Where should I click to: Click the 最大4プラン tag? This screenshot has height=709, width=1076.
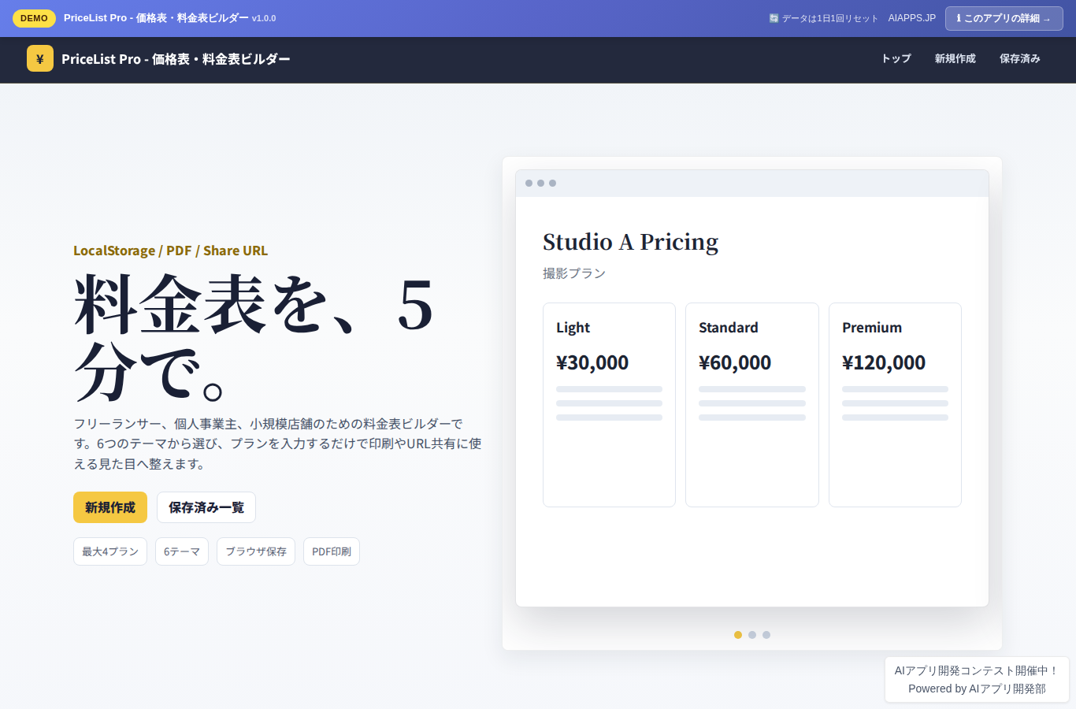110,551
